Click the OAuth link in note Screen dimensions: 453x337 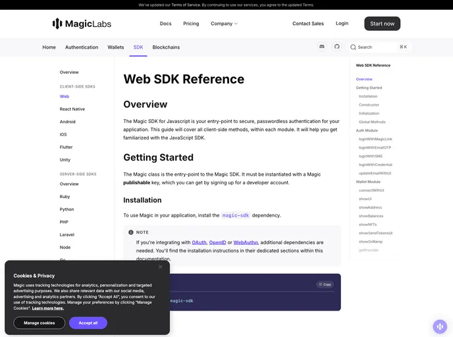(x=199, y=243)
